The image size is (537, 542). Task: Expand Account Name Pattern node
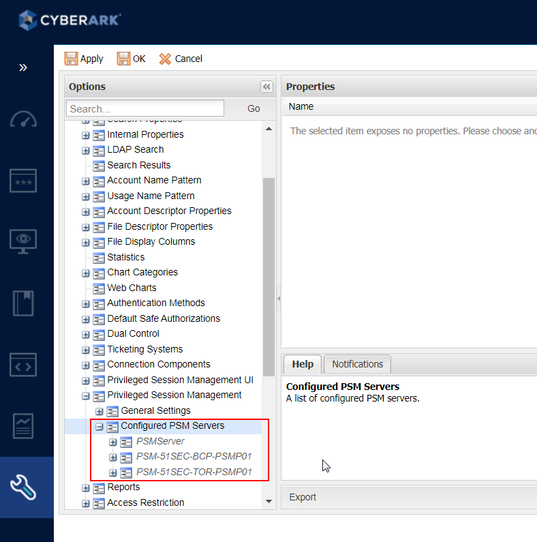(x=85, y=181)
